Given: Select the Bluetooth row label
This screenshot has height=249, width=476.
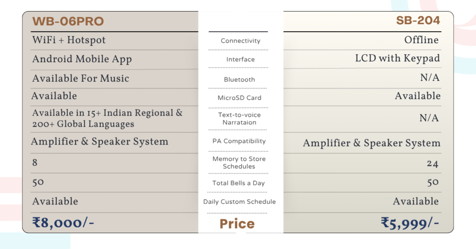Looking at the screenshot, I should 239,79.
